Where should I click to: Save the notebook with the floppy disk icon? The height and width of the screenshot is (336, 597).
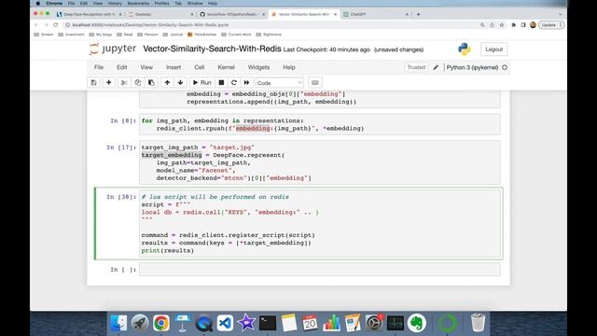pos(93,83)
